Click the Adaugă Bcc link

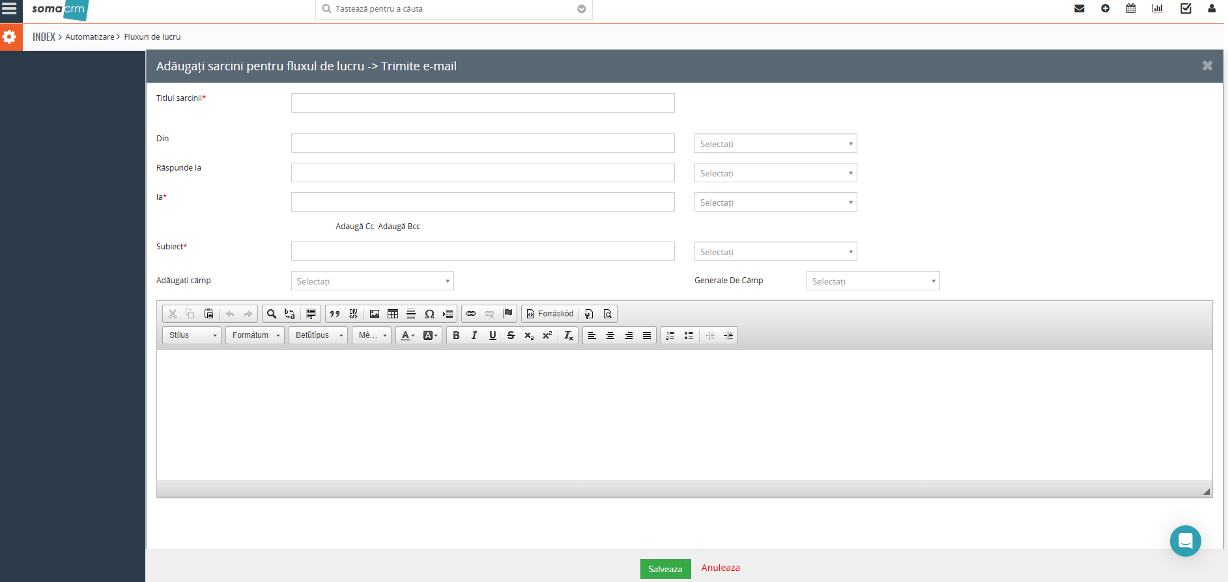(x=399, y=227)
